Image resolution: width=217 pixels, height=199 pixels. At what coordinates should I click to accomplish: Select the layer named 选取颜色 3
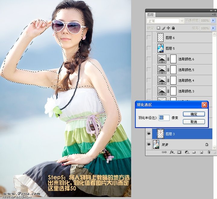click(x=186, y=91)
